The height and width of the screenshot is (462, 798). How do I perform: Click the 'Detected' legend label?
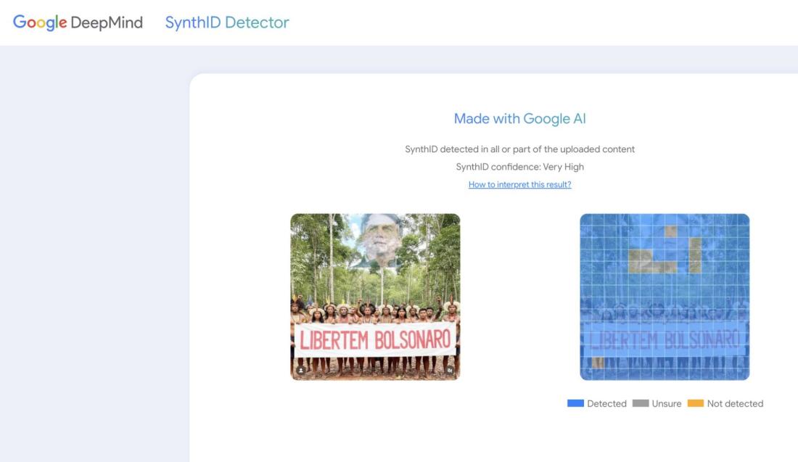pos(606,404)
